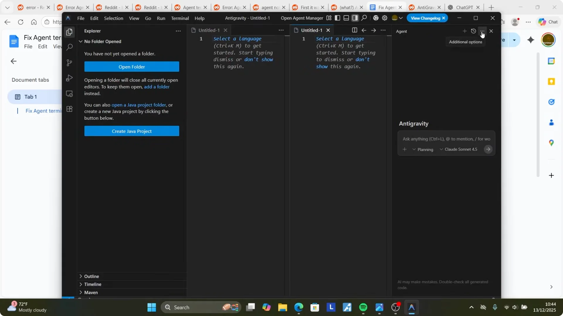This screenshot has height=316, width=563.
Task: Click the 'add a folder' link
Action: (157, 87)
